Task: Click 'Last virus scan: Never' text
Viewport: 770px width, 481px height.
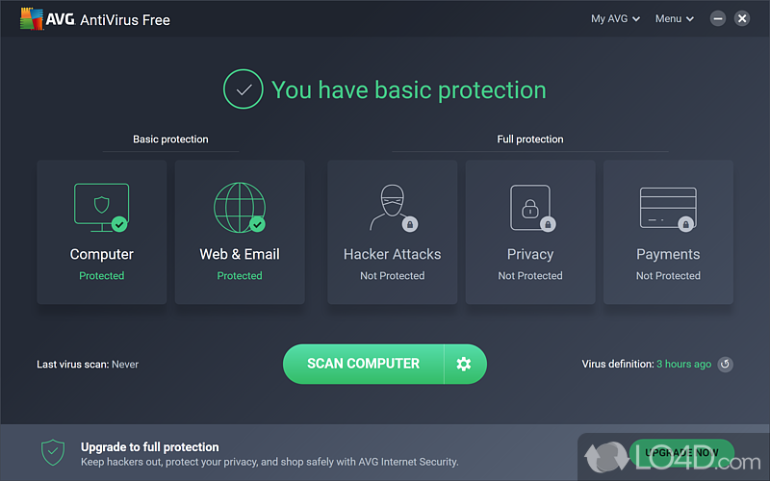Action: pyautogui.click(x=88, y=365)
